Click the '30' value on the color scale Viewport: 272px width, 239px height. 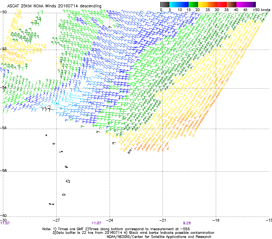[217, 10]
